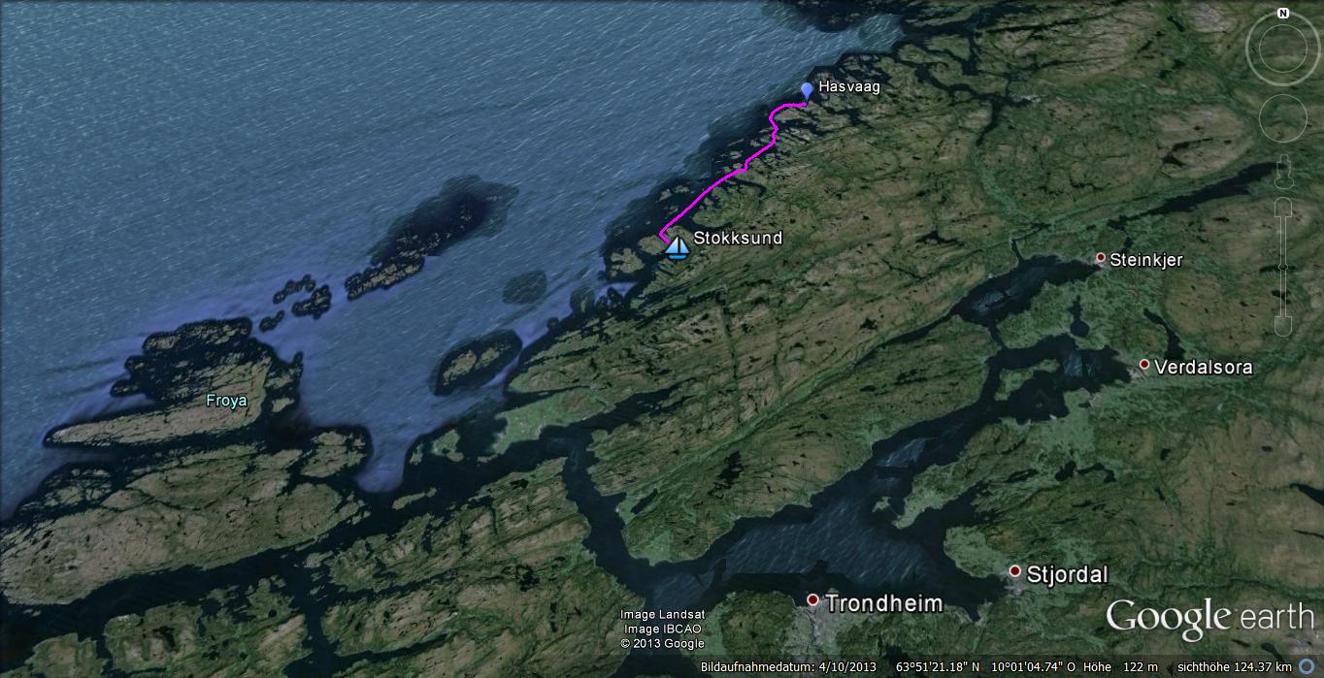Click the Stjordal place marker dot
Screen dimensions: 1324x678
(x=1014, y=571)
